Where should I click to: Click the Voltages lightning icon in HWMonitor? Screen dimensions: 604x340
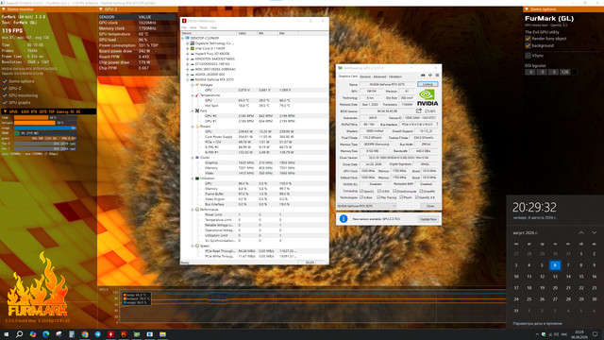tap(197, 84)
